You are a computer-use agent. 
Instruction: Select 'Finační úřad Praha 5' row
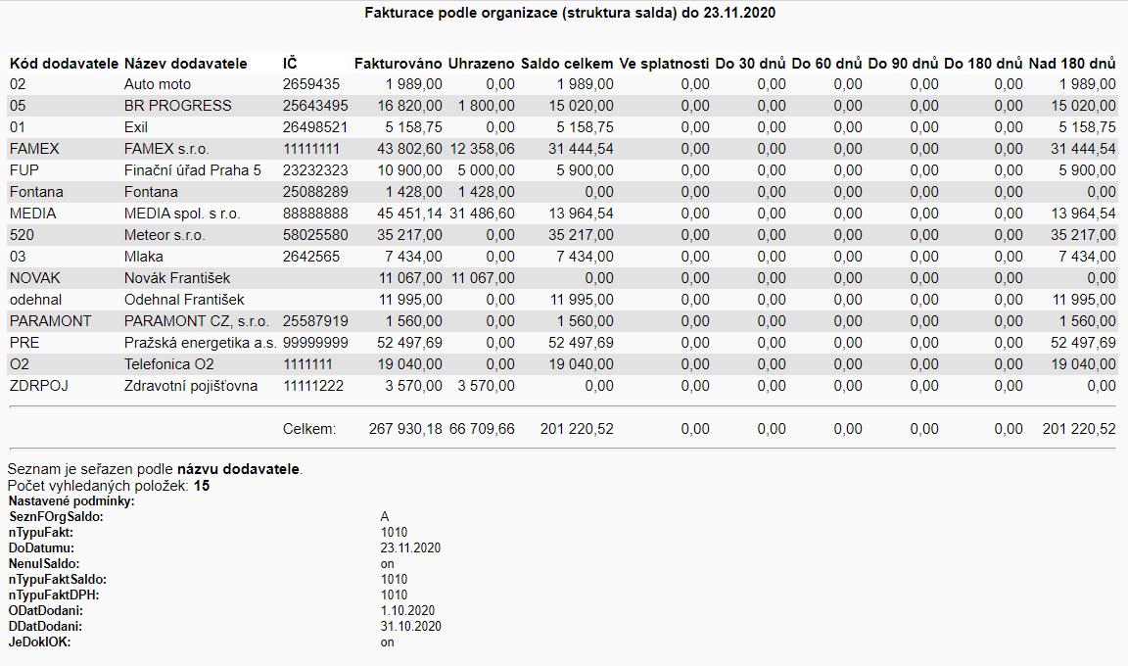[192, 170]
